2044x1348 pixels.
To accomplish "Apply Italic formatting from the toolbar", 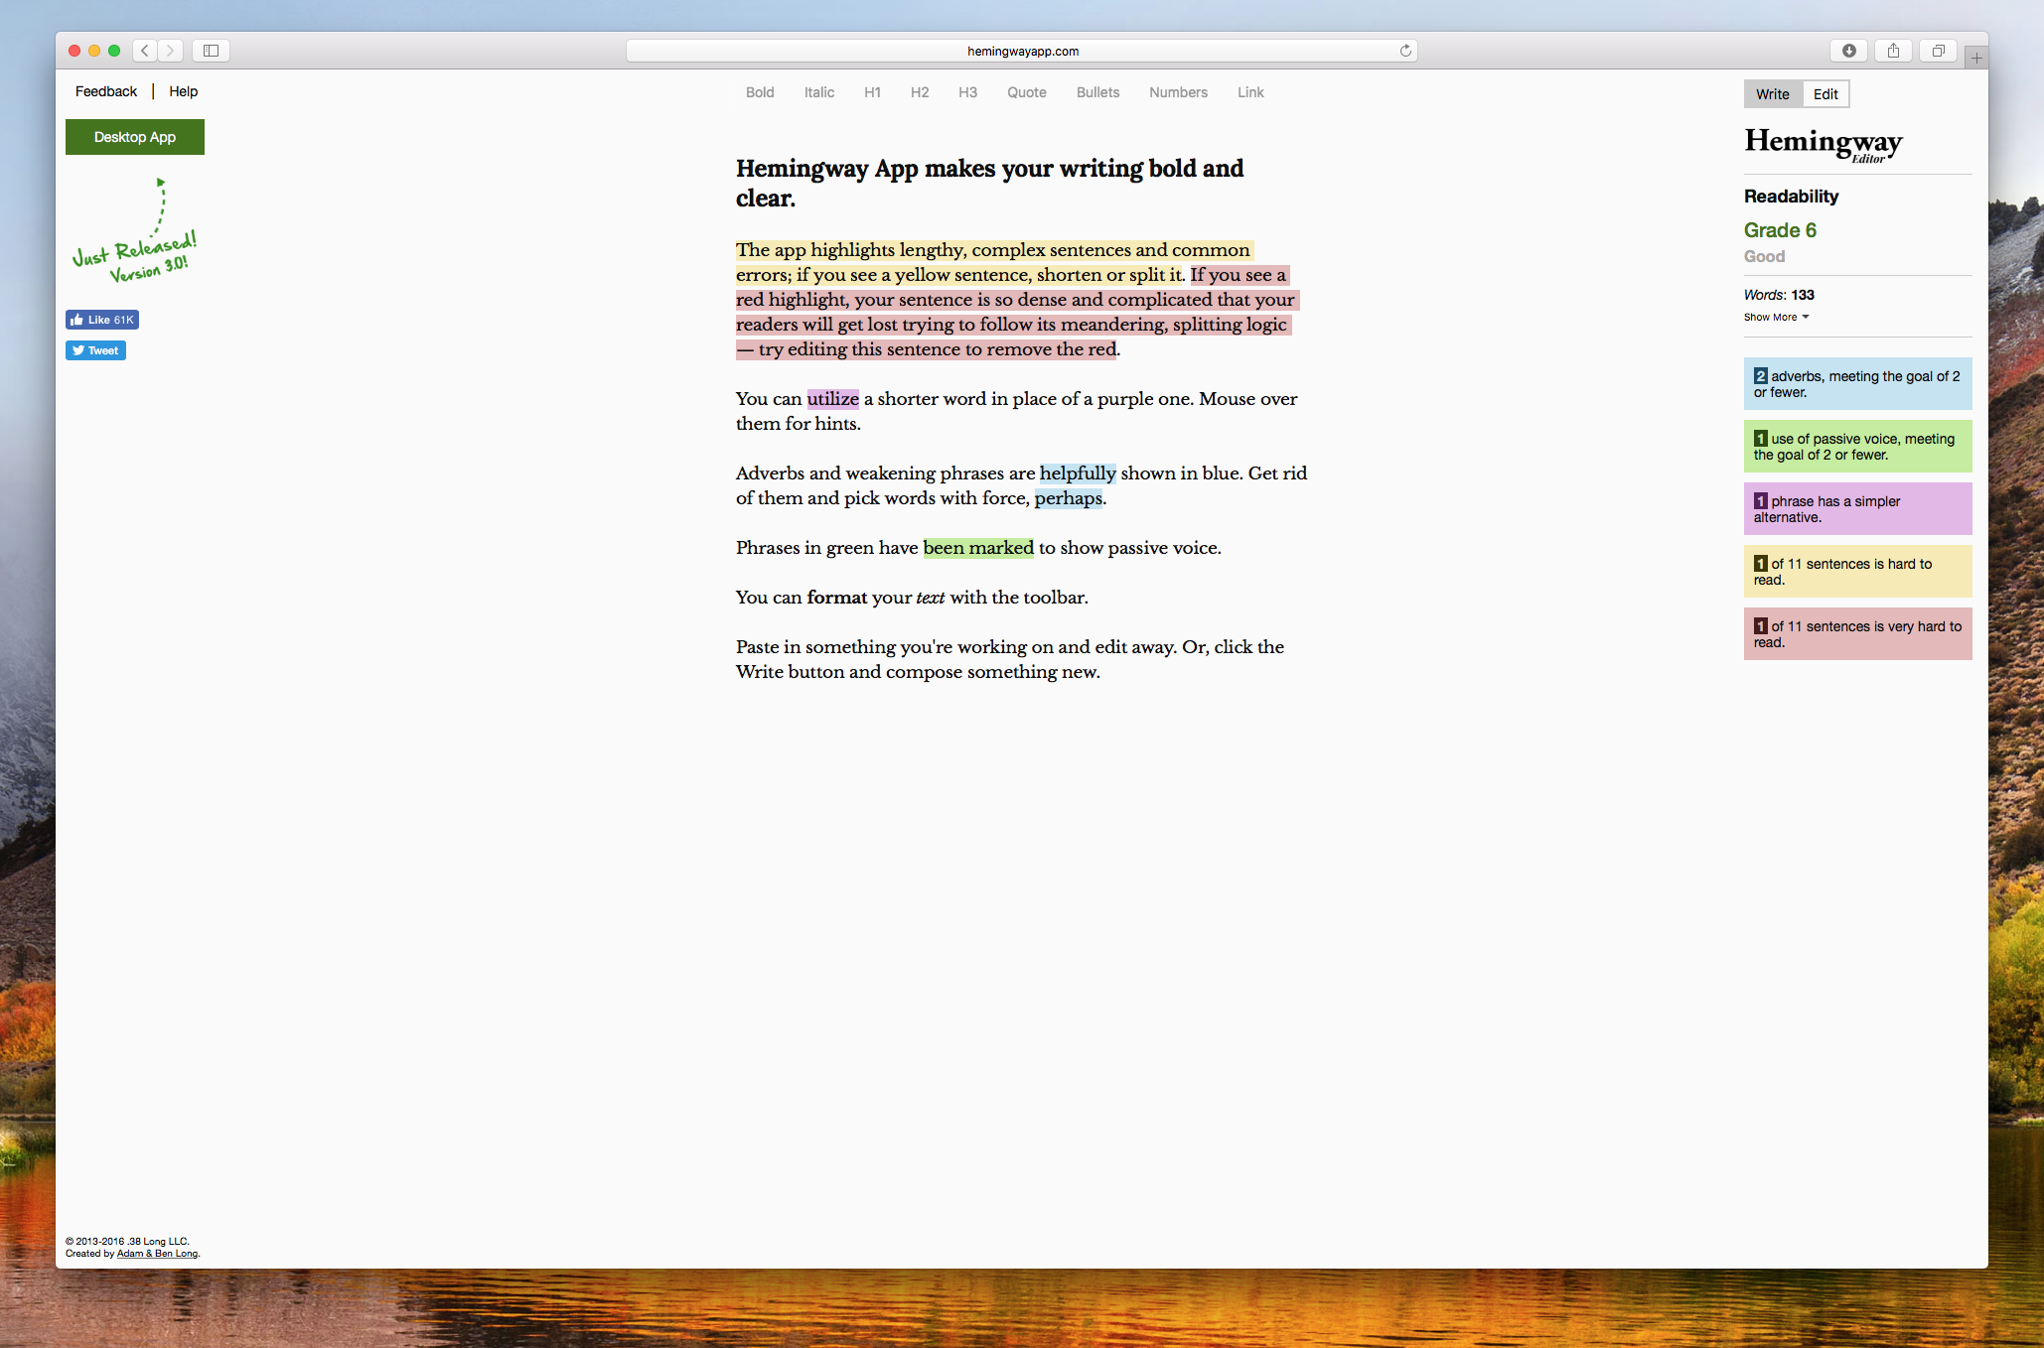I will click(819, 92).
